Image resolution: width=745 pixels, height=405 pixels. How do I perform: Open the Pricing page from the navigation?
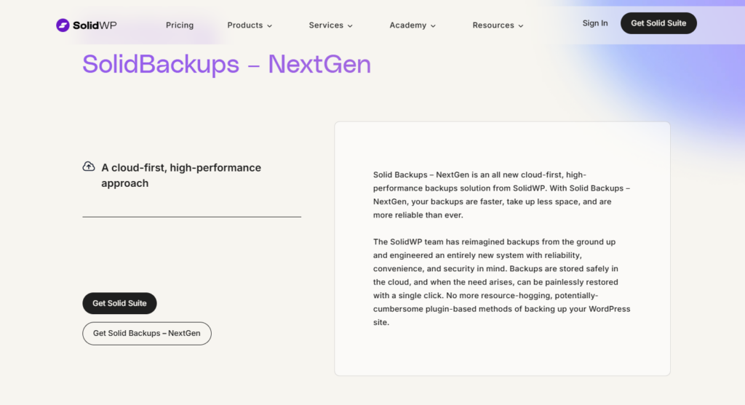180,25
